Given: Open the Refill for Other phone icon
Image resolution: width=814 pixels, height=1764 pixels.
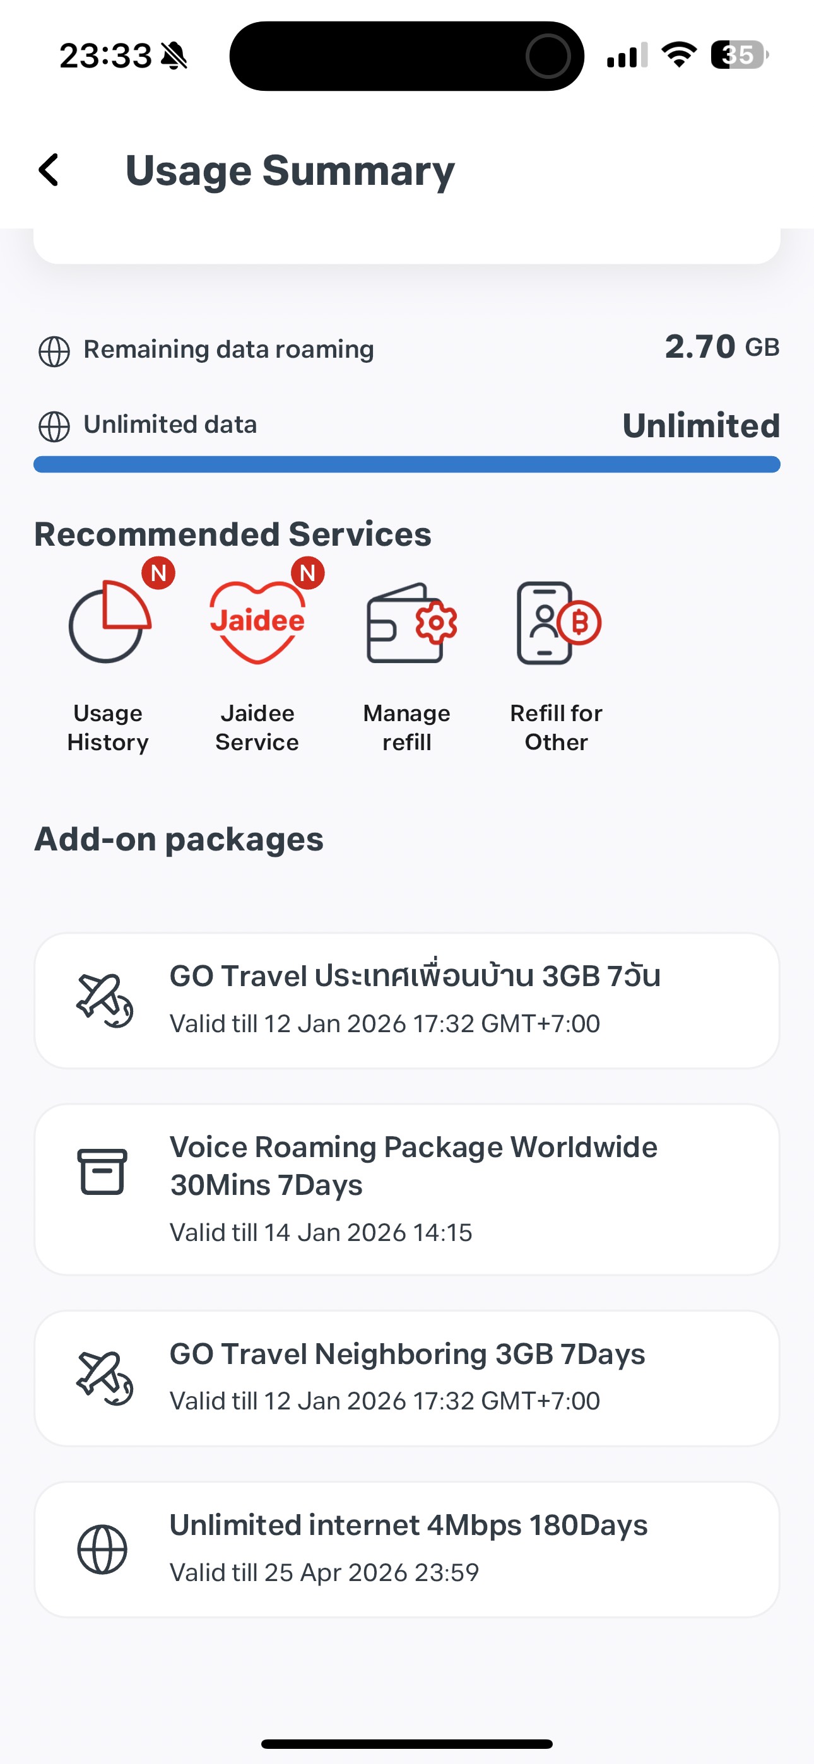Looking at the screenshot, I should coord(558,623).
